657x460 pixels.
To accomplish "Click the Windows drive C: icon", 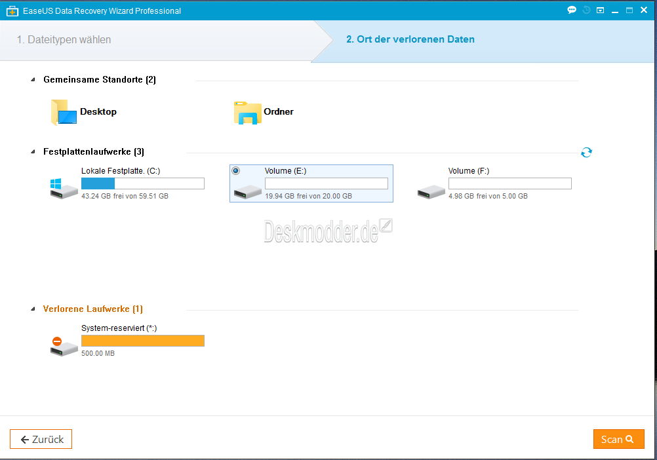I will (64, 189).
